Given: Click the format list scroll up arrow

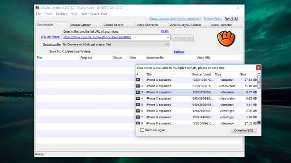Looking at the screenshot, I should click(x=259, y=74).
